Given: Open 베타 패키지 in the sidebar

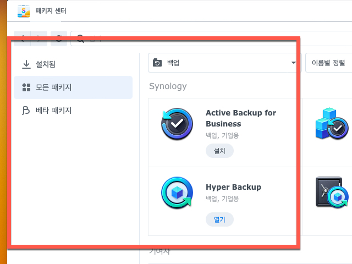Looking at the screenshot, I should coord(73,111).
